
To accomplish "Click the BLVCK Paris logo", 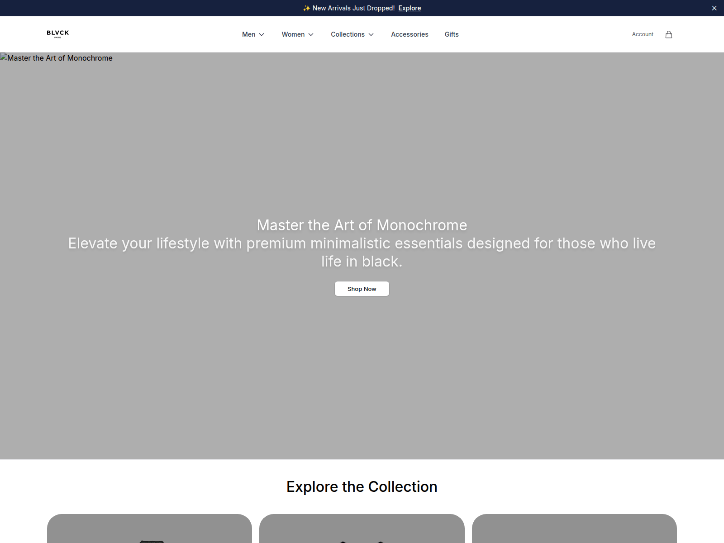I will (58, 34).
